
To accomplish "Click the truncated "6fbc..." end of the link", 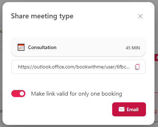I will [123, 67].
